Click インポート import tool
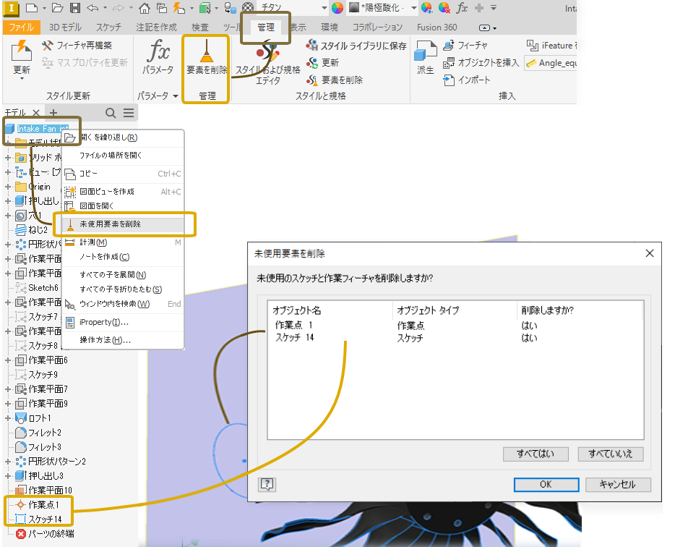This screenshot has width=675, height=547. pyautogui.click(x=467, y=80)
